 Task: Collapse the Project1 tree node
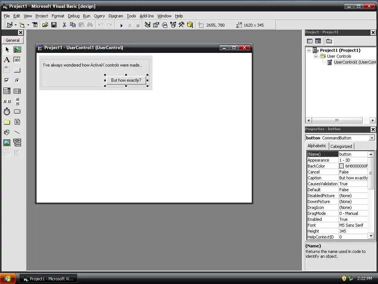click(309, 50)
